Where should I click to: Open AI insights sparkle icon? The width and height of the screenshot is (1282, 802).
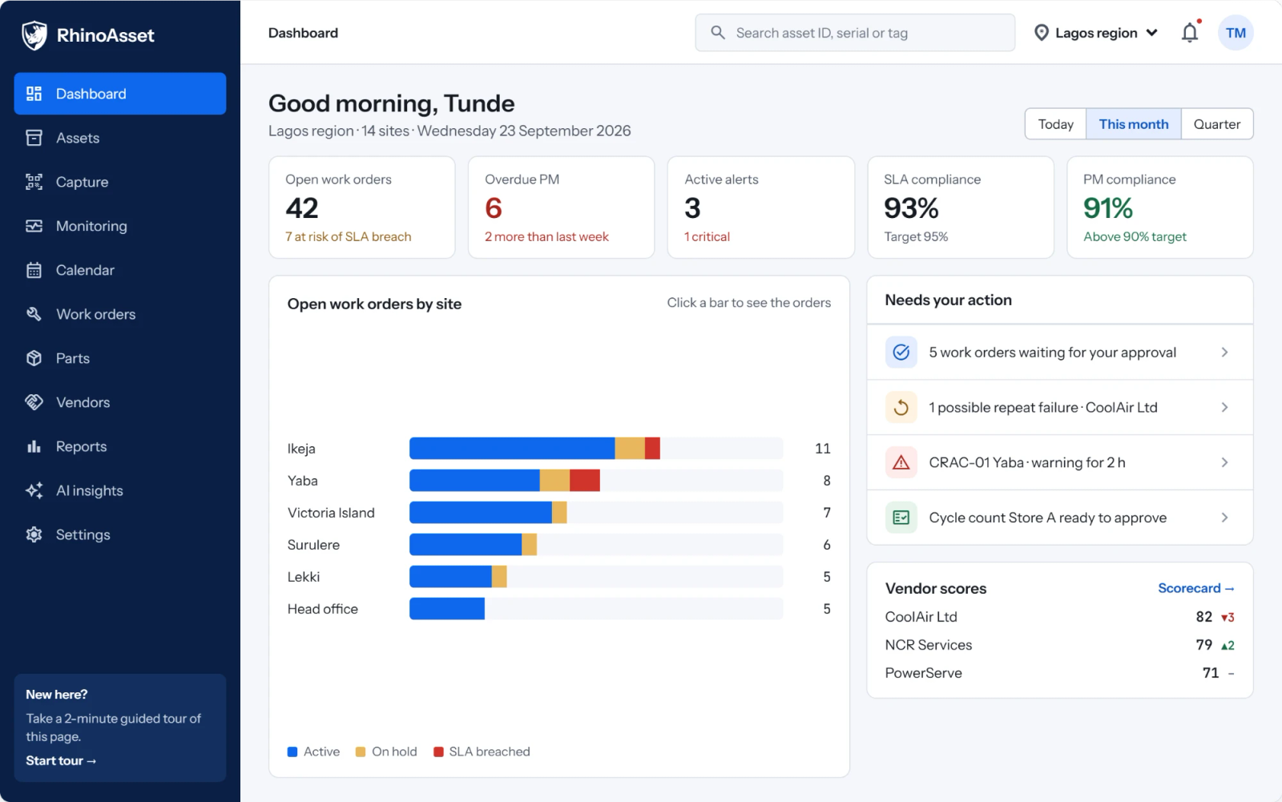click(x=34, y=490)
